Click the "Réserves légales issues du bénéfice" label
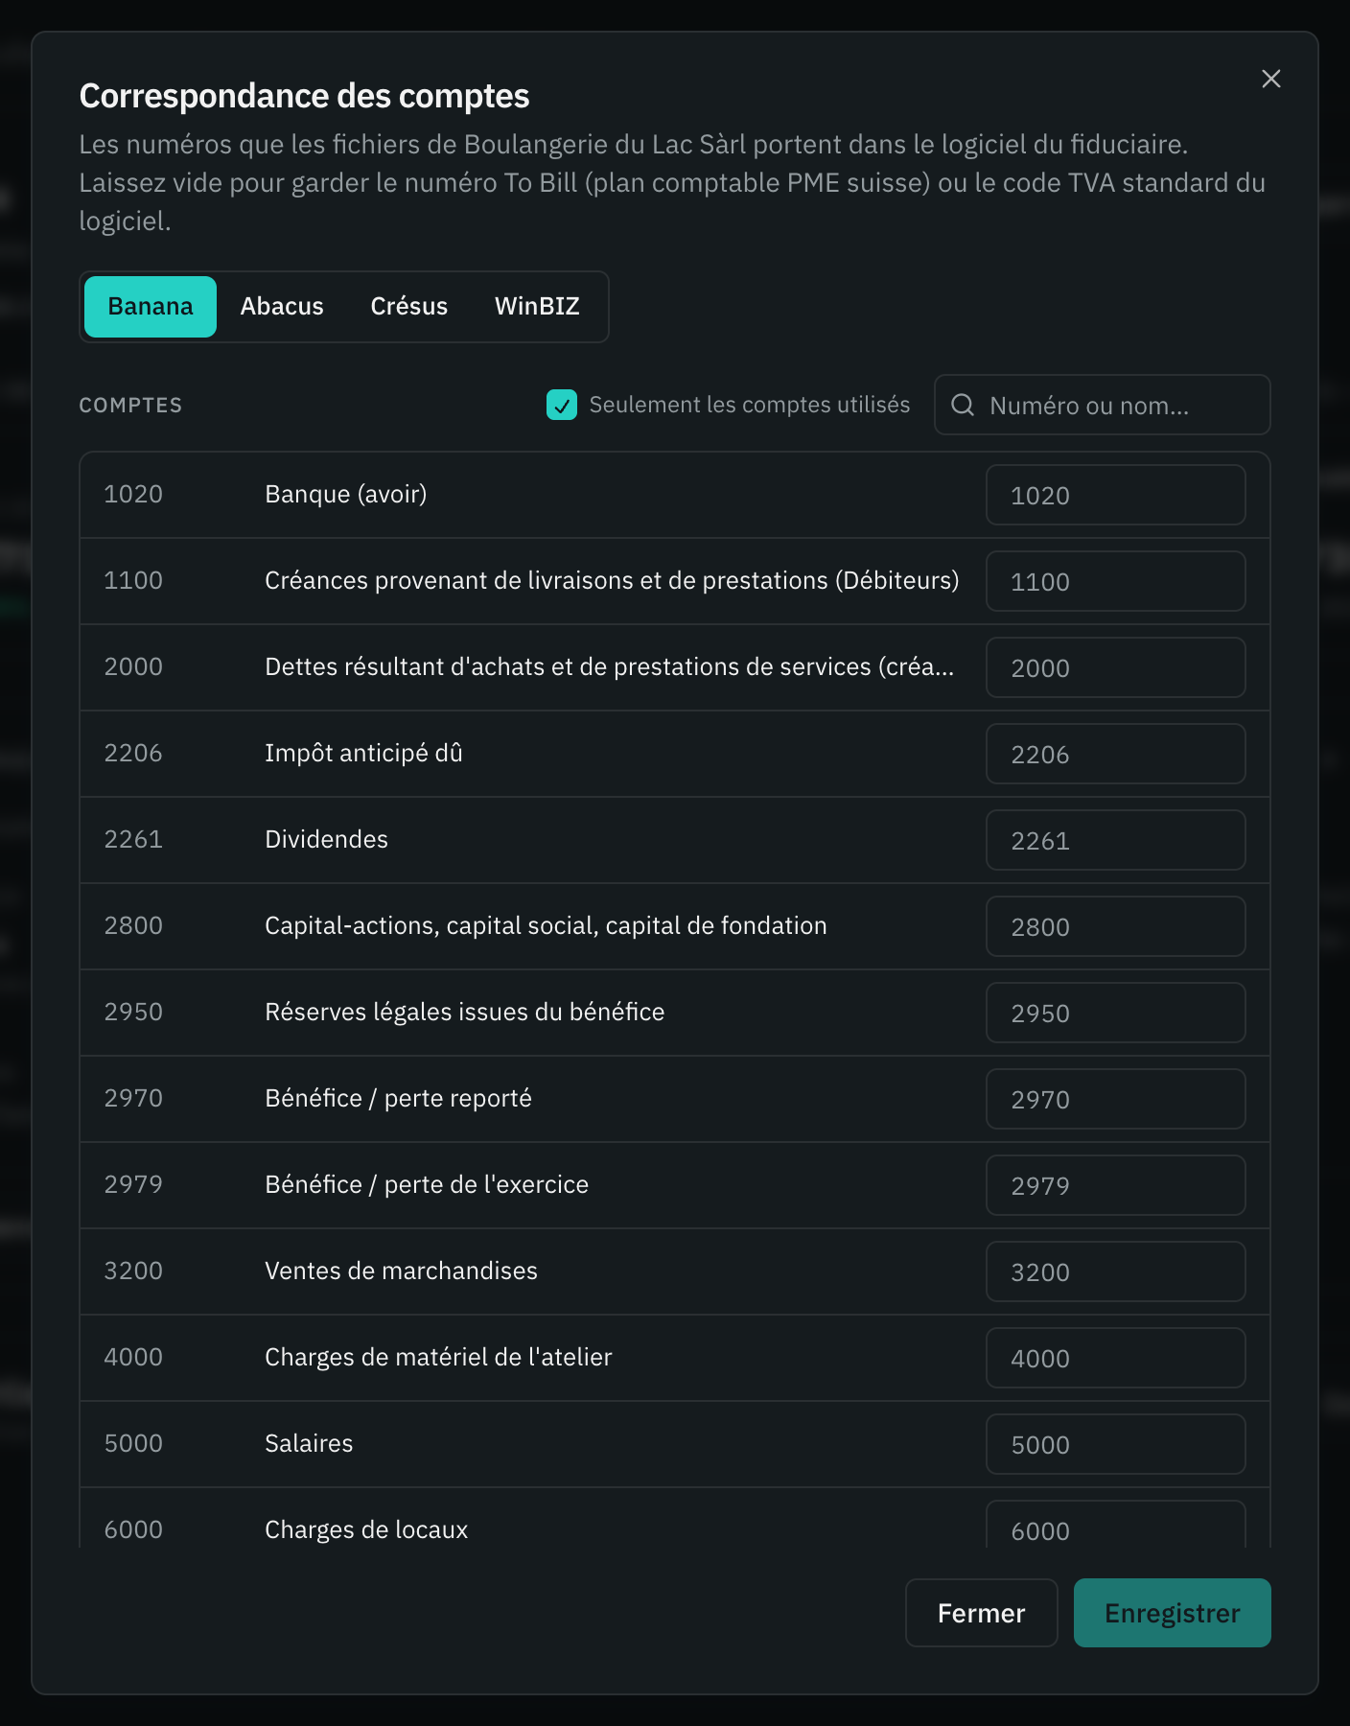The image size is (1350, 1726). 464,1012
